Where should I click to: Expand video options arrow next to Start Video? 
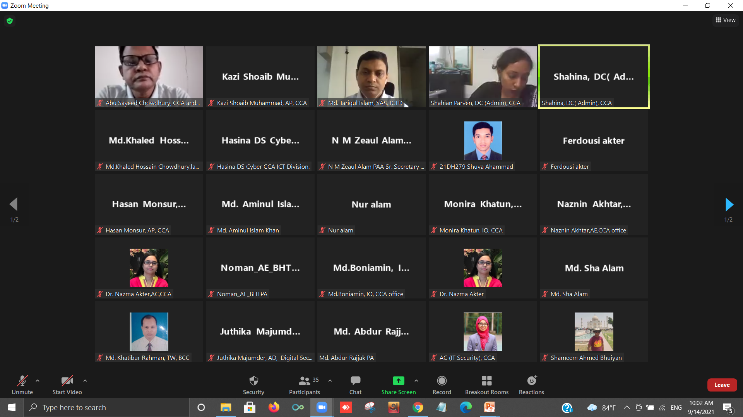[x=85, y=381]
